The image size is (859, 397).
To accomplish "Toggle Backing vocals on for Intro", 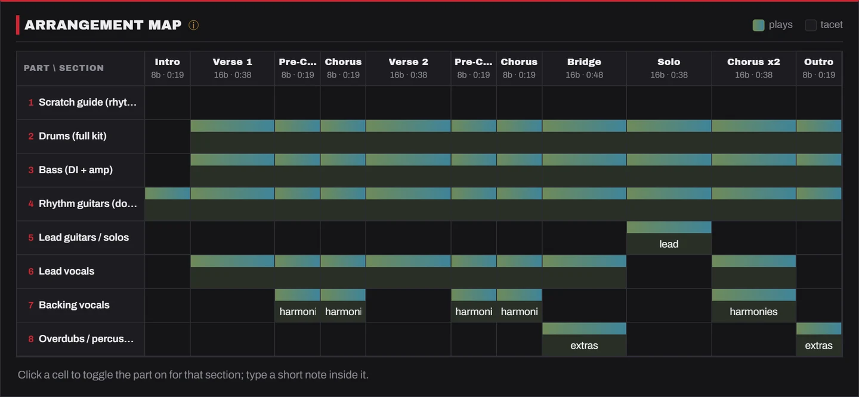I will click(x=168, y=305).
